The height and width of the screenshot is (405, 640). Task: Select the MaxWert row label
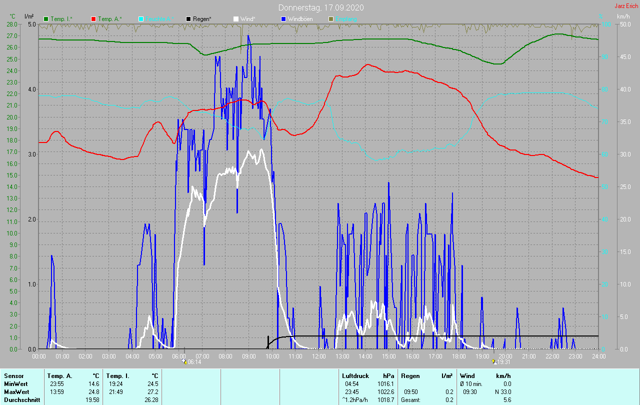pyautogui.click(x=16, y=391)
